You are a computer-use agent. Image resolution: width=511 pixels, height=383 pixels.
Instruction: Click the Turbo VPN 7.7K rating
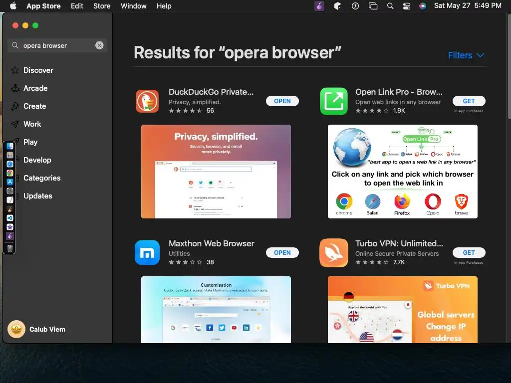tap(380, 262)
